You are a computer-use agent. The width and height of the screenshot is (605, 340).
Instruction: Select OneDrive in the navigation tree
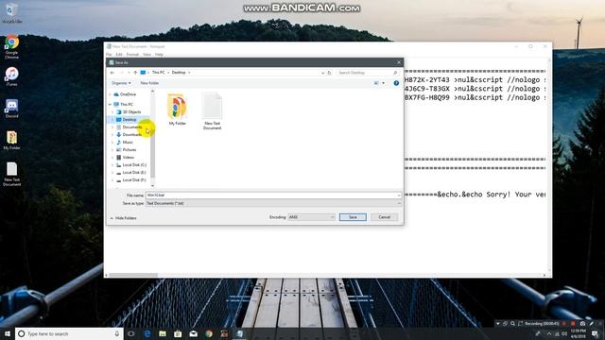128,94
